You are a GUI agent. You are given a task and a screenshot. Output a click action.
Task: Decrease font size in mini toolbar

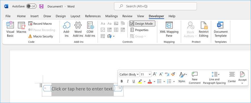tap(161, 74)
